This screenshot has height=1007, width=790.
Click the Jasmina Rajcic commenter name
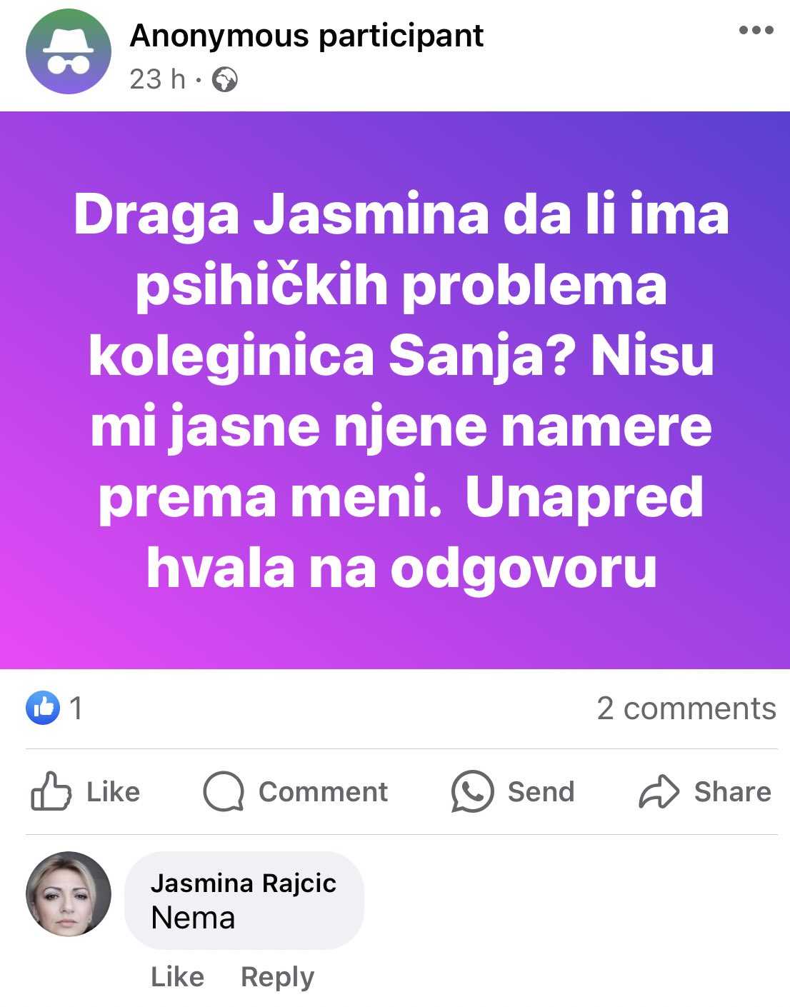pyautogui.click(x=244, y=883)
